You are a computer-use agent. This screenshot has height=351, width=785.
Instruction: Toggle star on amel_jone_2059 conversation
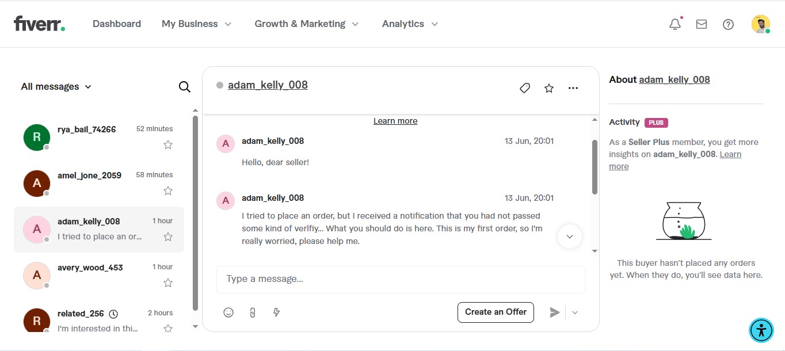tap(168, 190)
